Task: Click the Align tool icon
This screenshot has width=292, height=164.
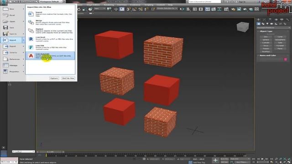Action: 188,9
